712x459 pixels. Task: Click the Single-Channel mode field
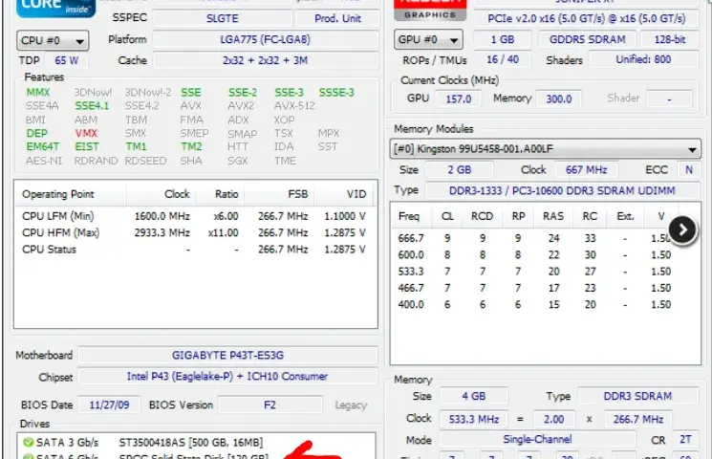pyautogui.click(x=538, y=440)
